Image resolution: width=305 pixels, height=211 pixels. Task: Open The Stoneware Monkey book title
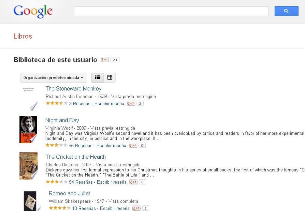pos(73,88)
